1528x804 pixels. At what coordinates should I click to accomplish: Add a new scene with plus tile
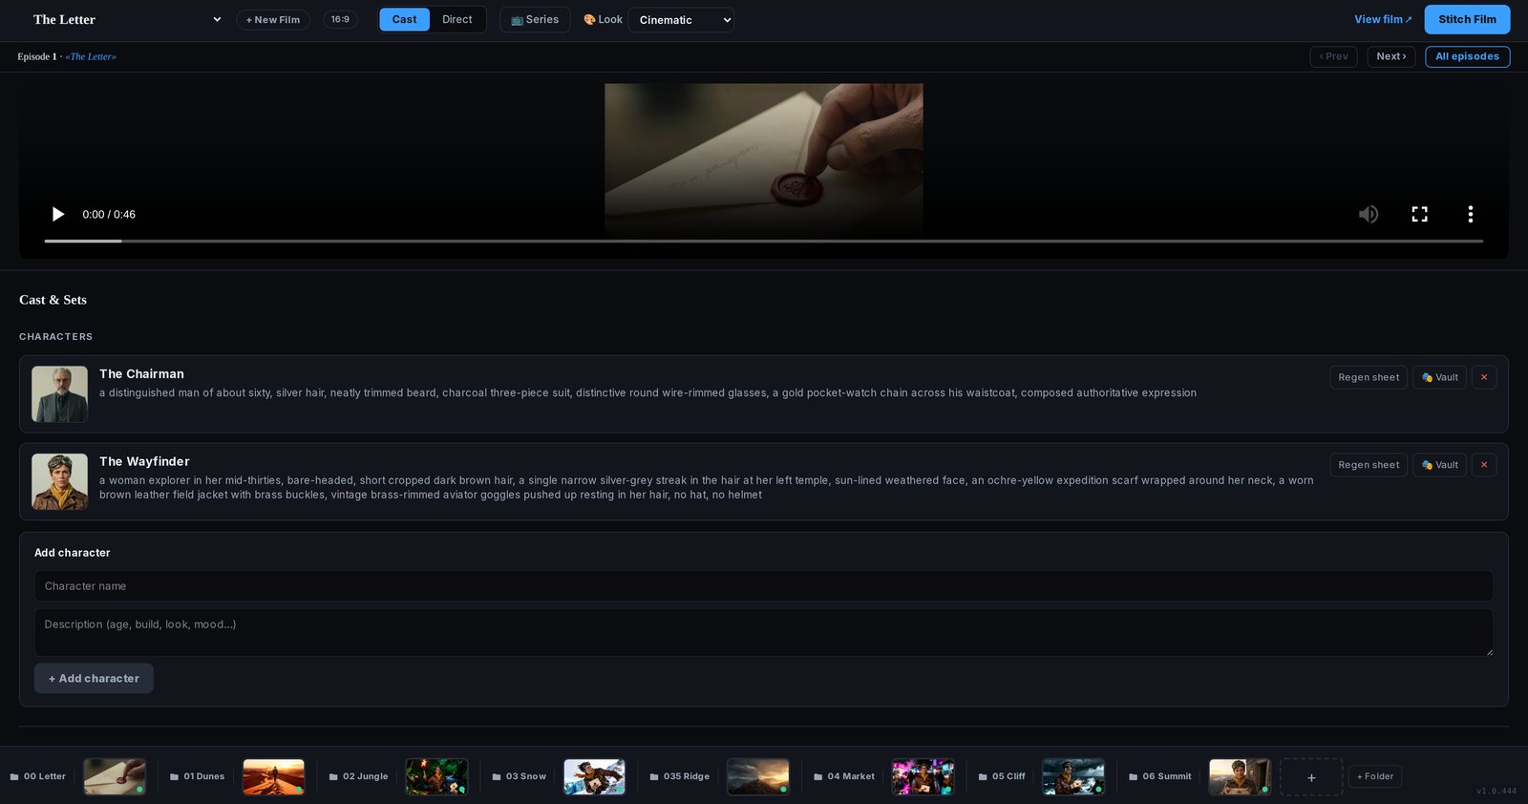pyautogui.click(x=1311, y=777)
